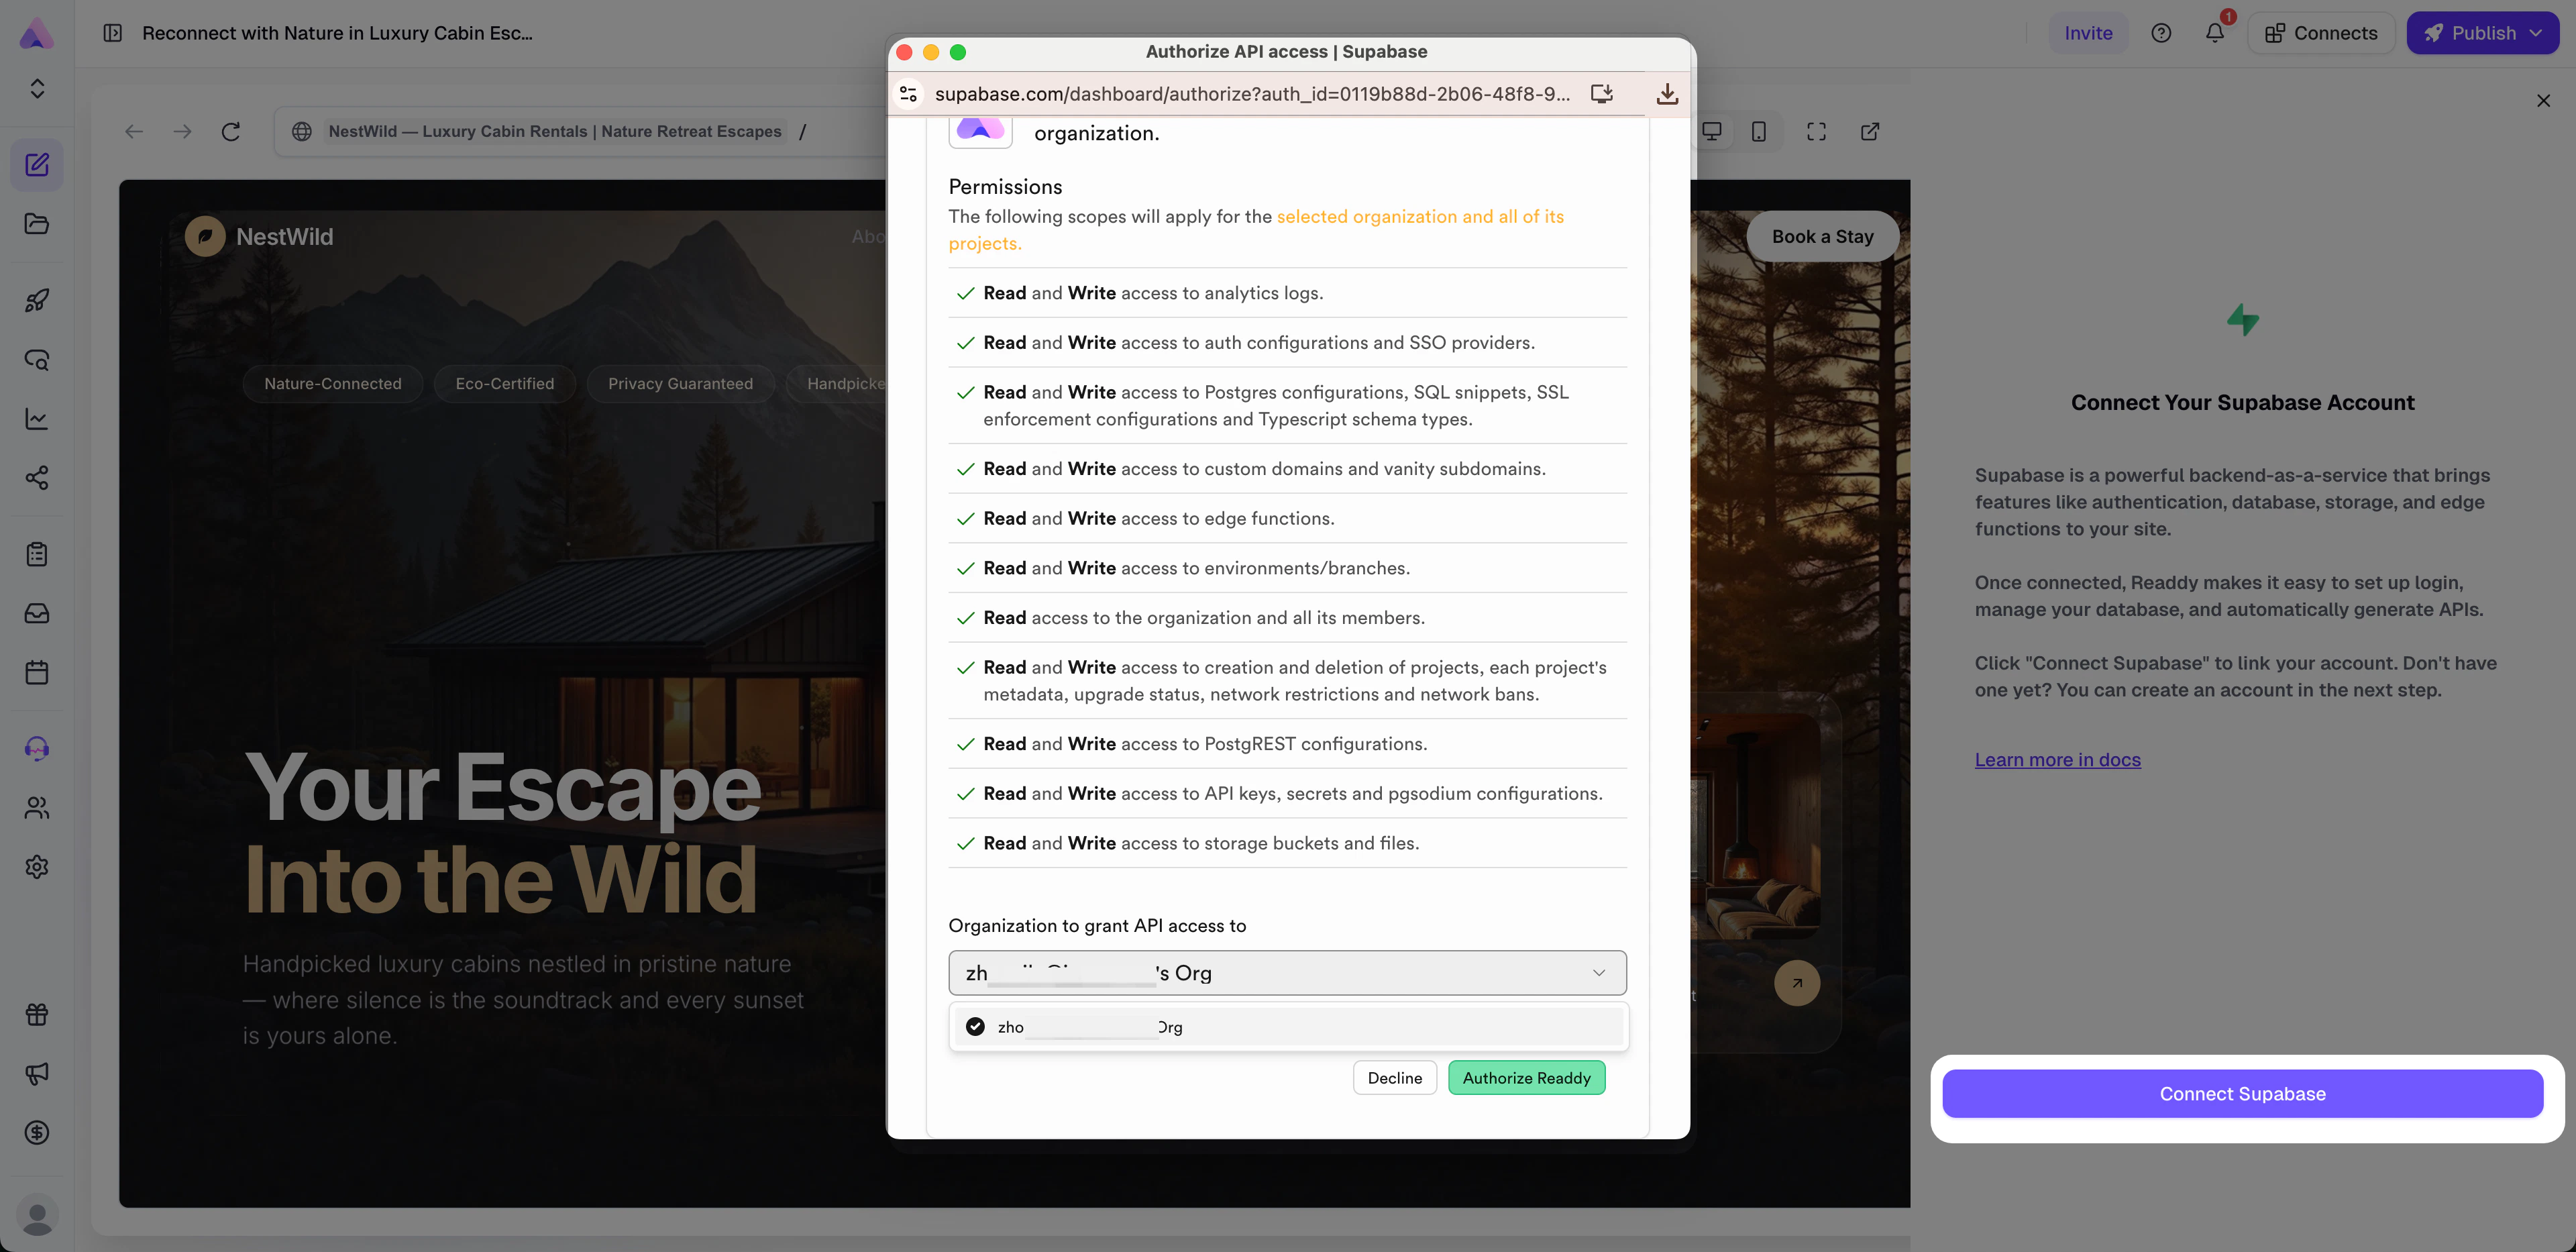Click the Eco-Certified tag in preview
This screenshot has width=2576, height=1252.
pyautogui.click(x=505, y=384)
